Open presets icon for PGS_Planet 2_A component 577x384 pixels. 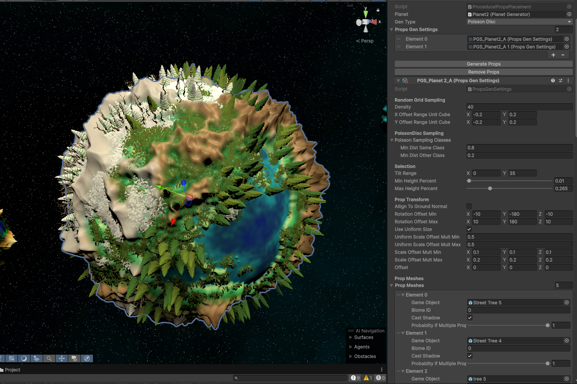[561, 80]
